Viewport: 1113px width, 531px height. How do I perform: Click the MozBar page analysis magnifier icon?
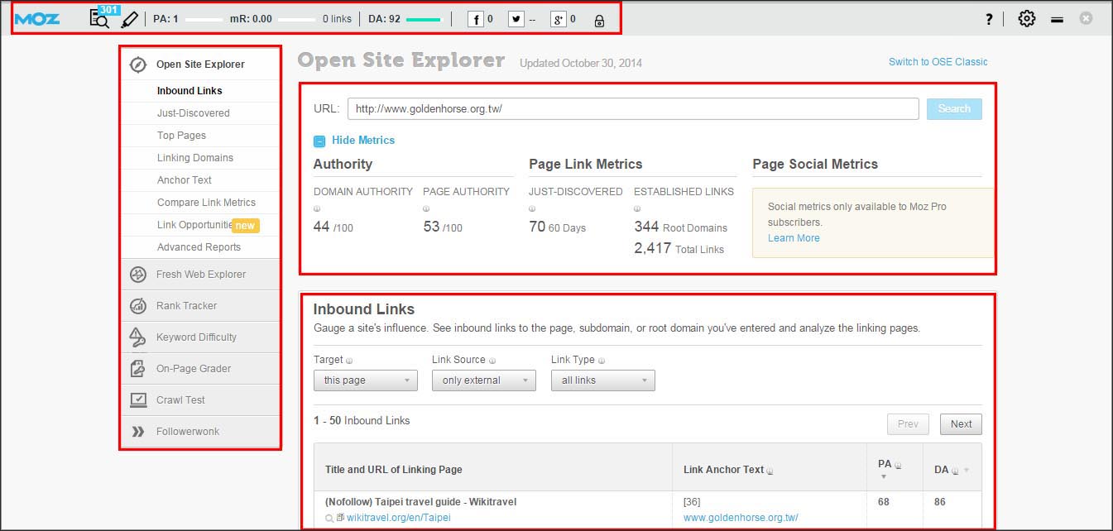99,19
